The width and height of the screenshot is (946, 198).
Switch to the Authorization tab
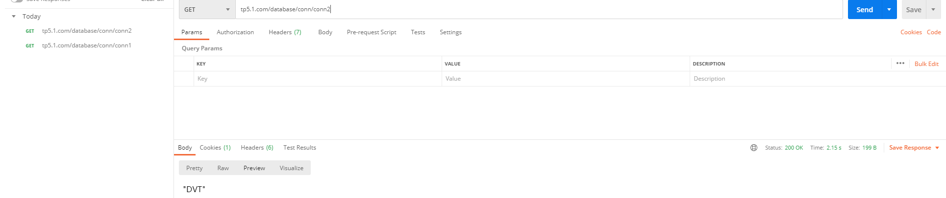(x=235, y=32)
